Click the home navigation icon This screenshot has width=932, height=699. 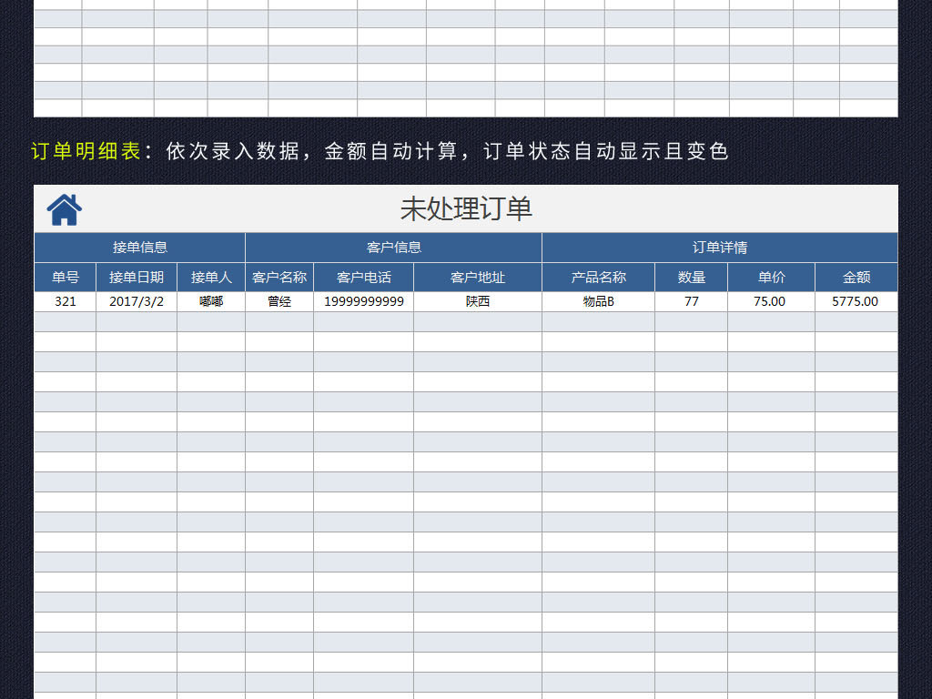tap(63, 209)
